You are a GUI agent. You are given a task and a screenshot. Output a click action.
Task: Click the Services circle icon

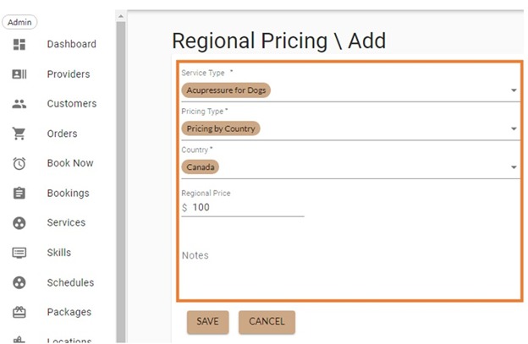19,223
